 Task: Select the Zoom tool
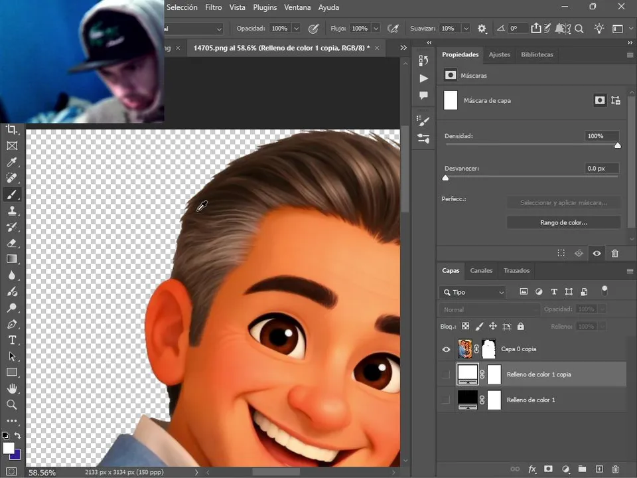[x=12, y=404]
